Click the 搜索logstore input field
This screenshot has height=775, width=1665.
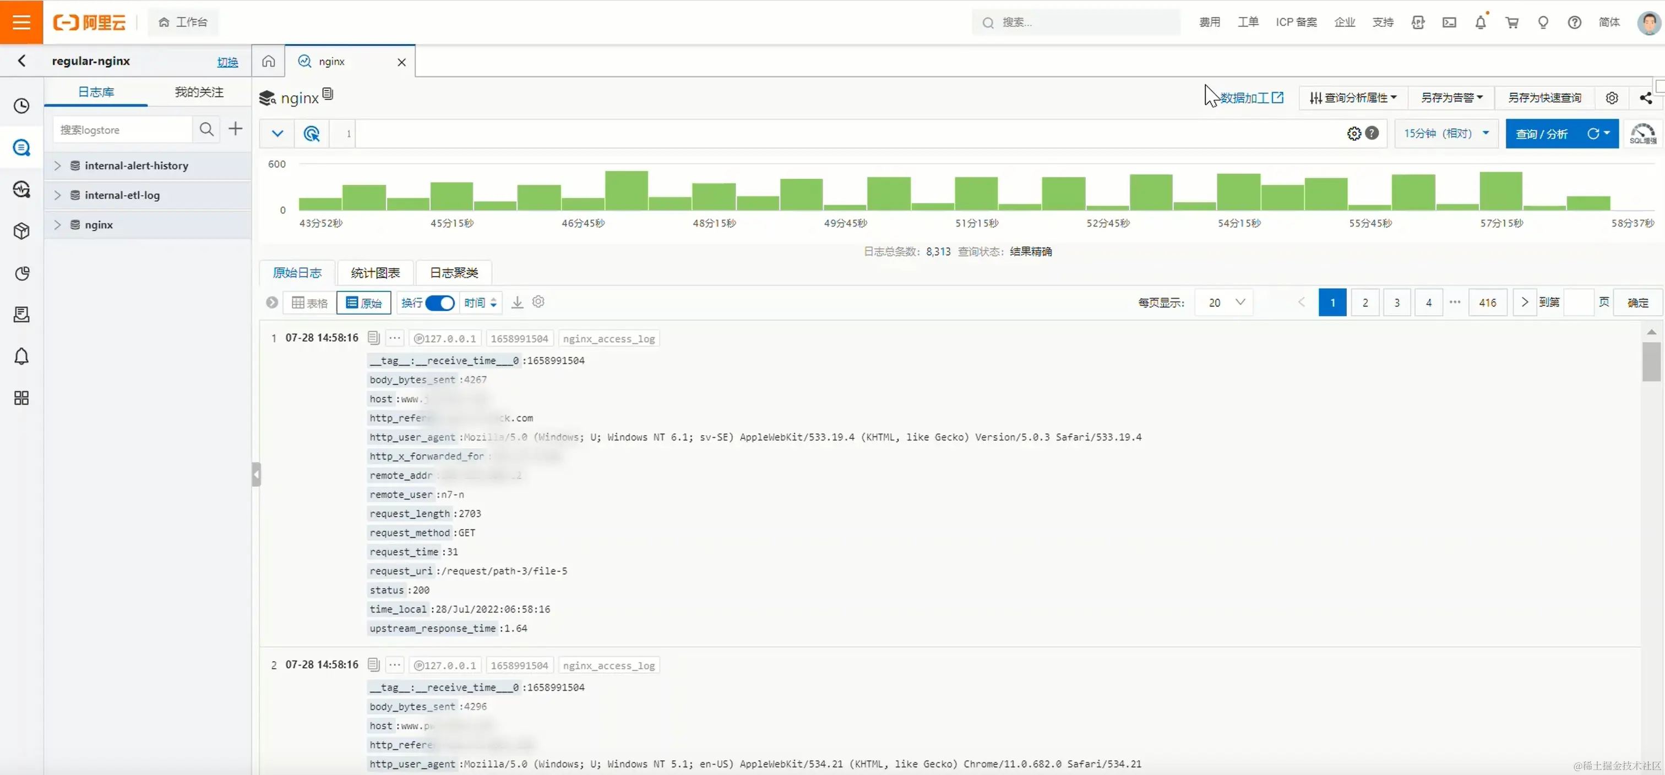(x=123, y=130)
